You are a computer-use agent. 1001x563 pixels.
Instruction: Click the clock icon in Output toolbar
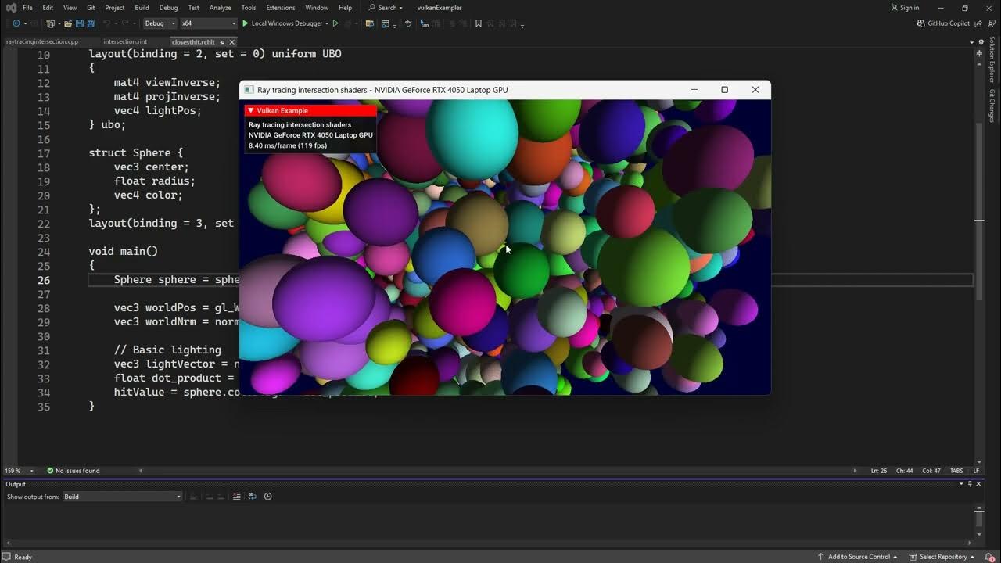pos(268,497)
